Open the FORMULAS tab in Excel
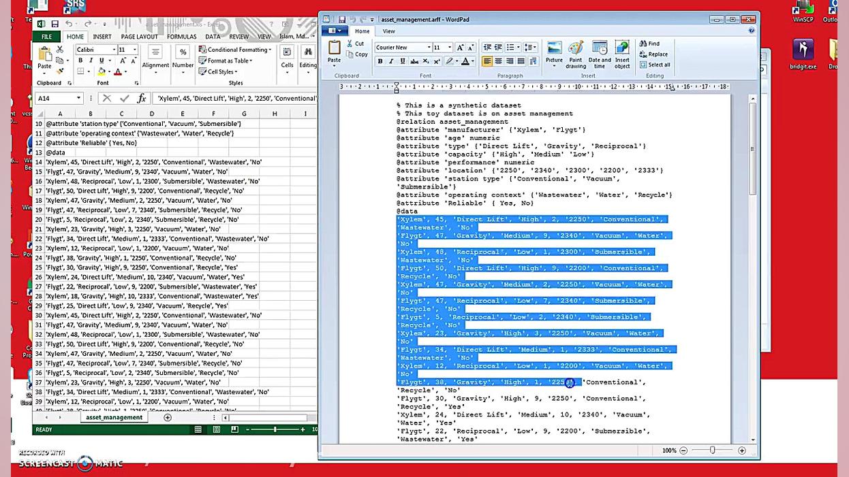 coord(182,37)
